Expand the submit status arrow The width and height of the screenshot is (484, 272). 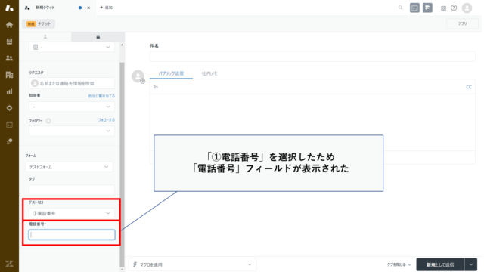[x=470, y=264]
